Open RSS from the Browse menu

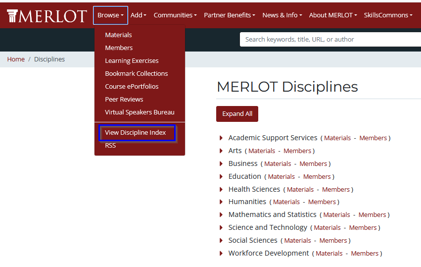(x=110, y=146)
